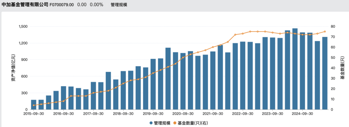Click the 0.00% change value in header
This screenshot has height=127, width=349.
(x=97, y=5)
